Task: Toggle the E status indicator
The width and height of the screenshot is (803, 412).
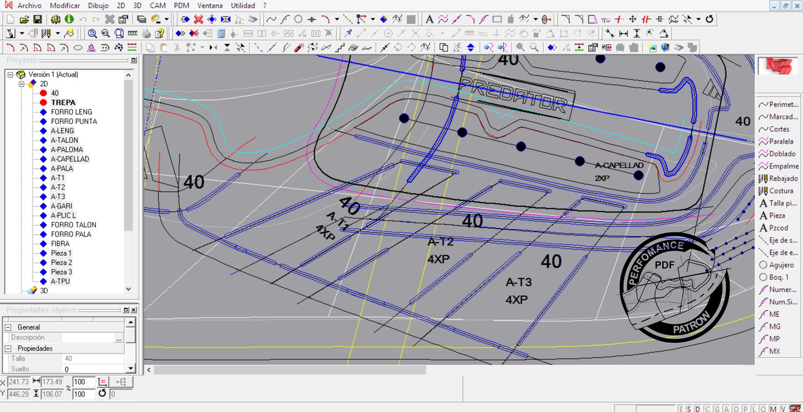Action: (x=681, y=409)
